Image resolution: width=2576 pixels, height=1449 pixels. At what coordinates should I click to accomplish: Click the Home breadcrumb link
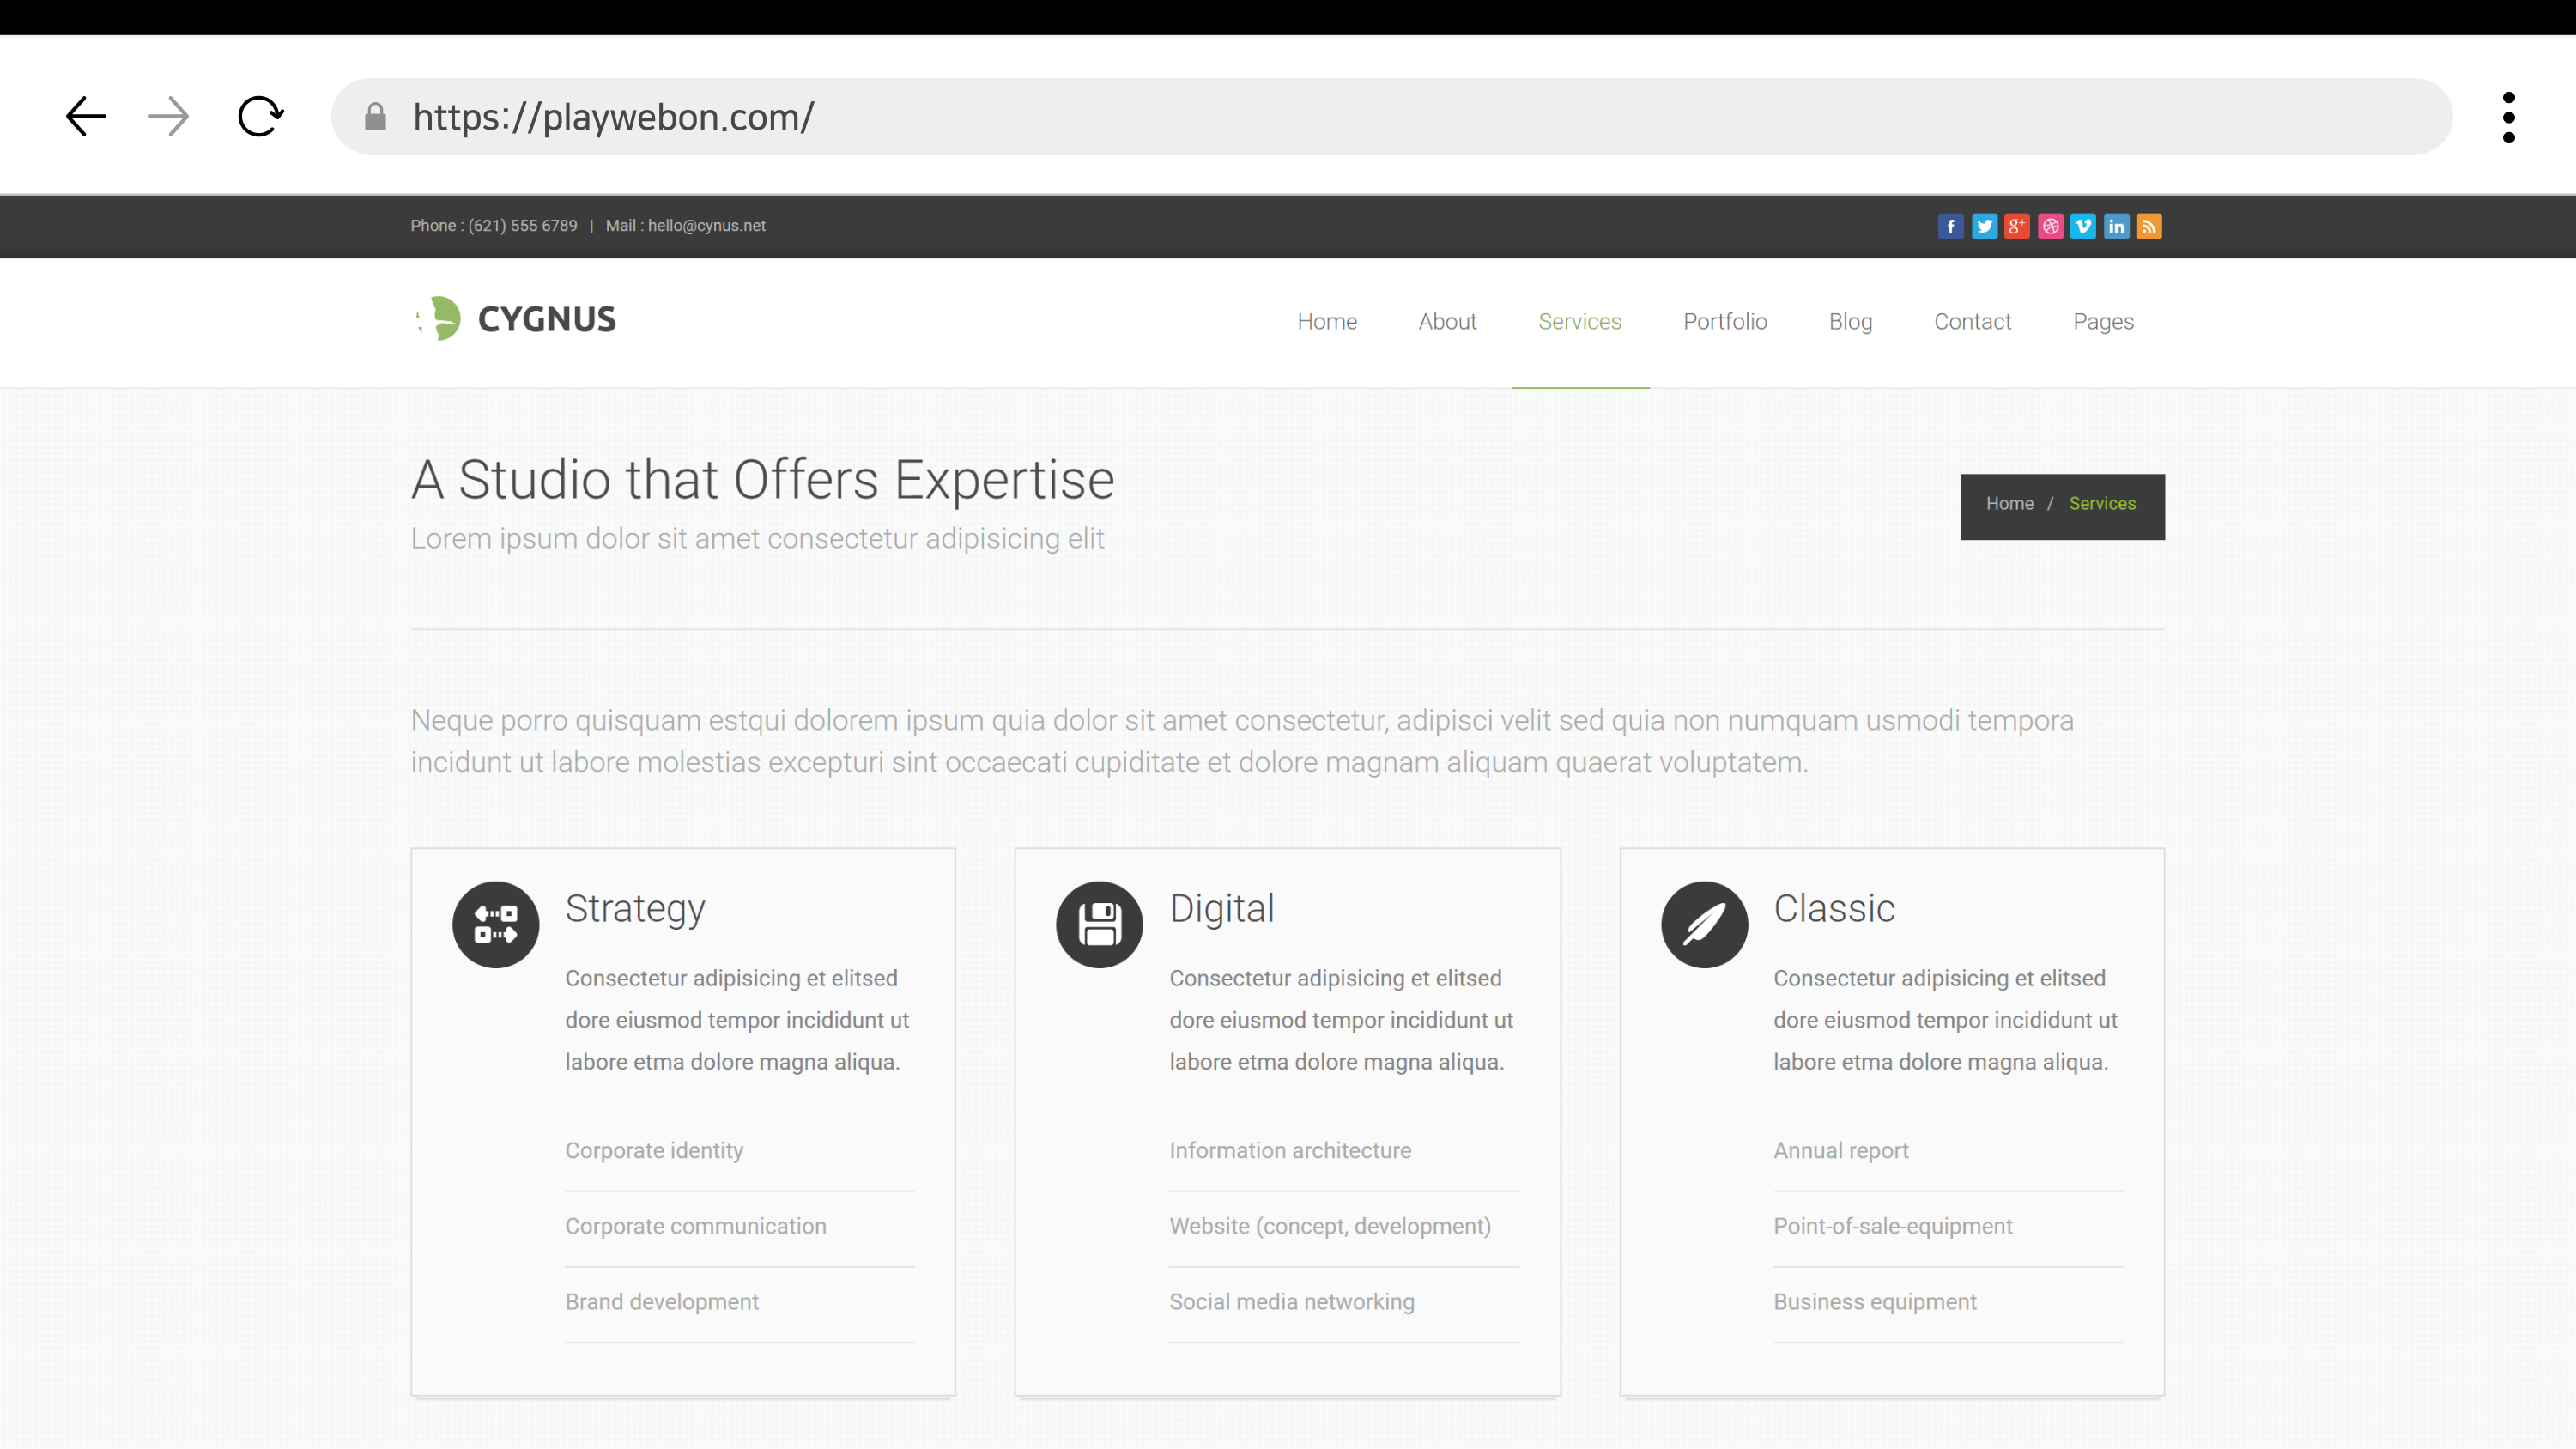(2009, 504)
